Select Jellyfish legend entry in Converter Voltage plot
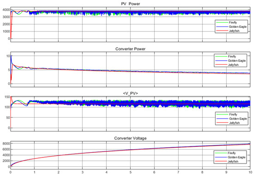Screen dimensions: 254x176 233,161
